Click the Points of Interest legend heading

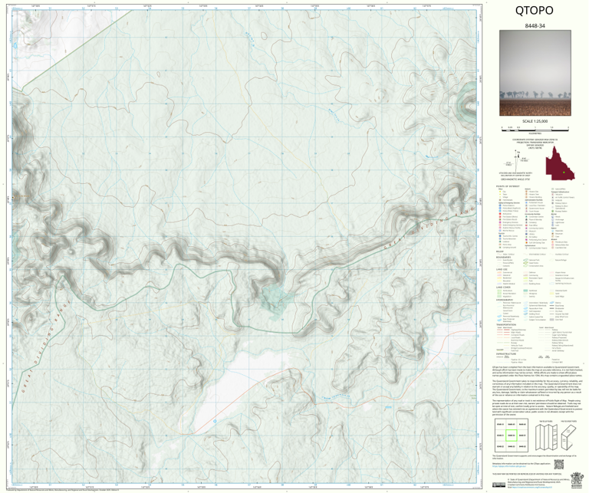coord(508,186)
